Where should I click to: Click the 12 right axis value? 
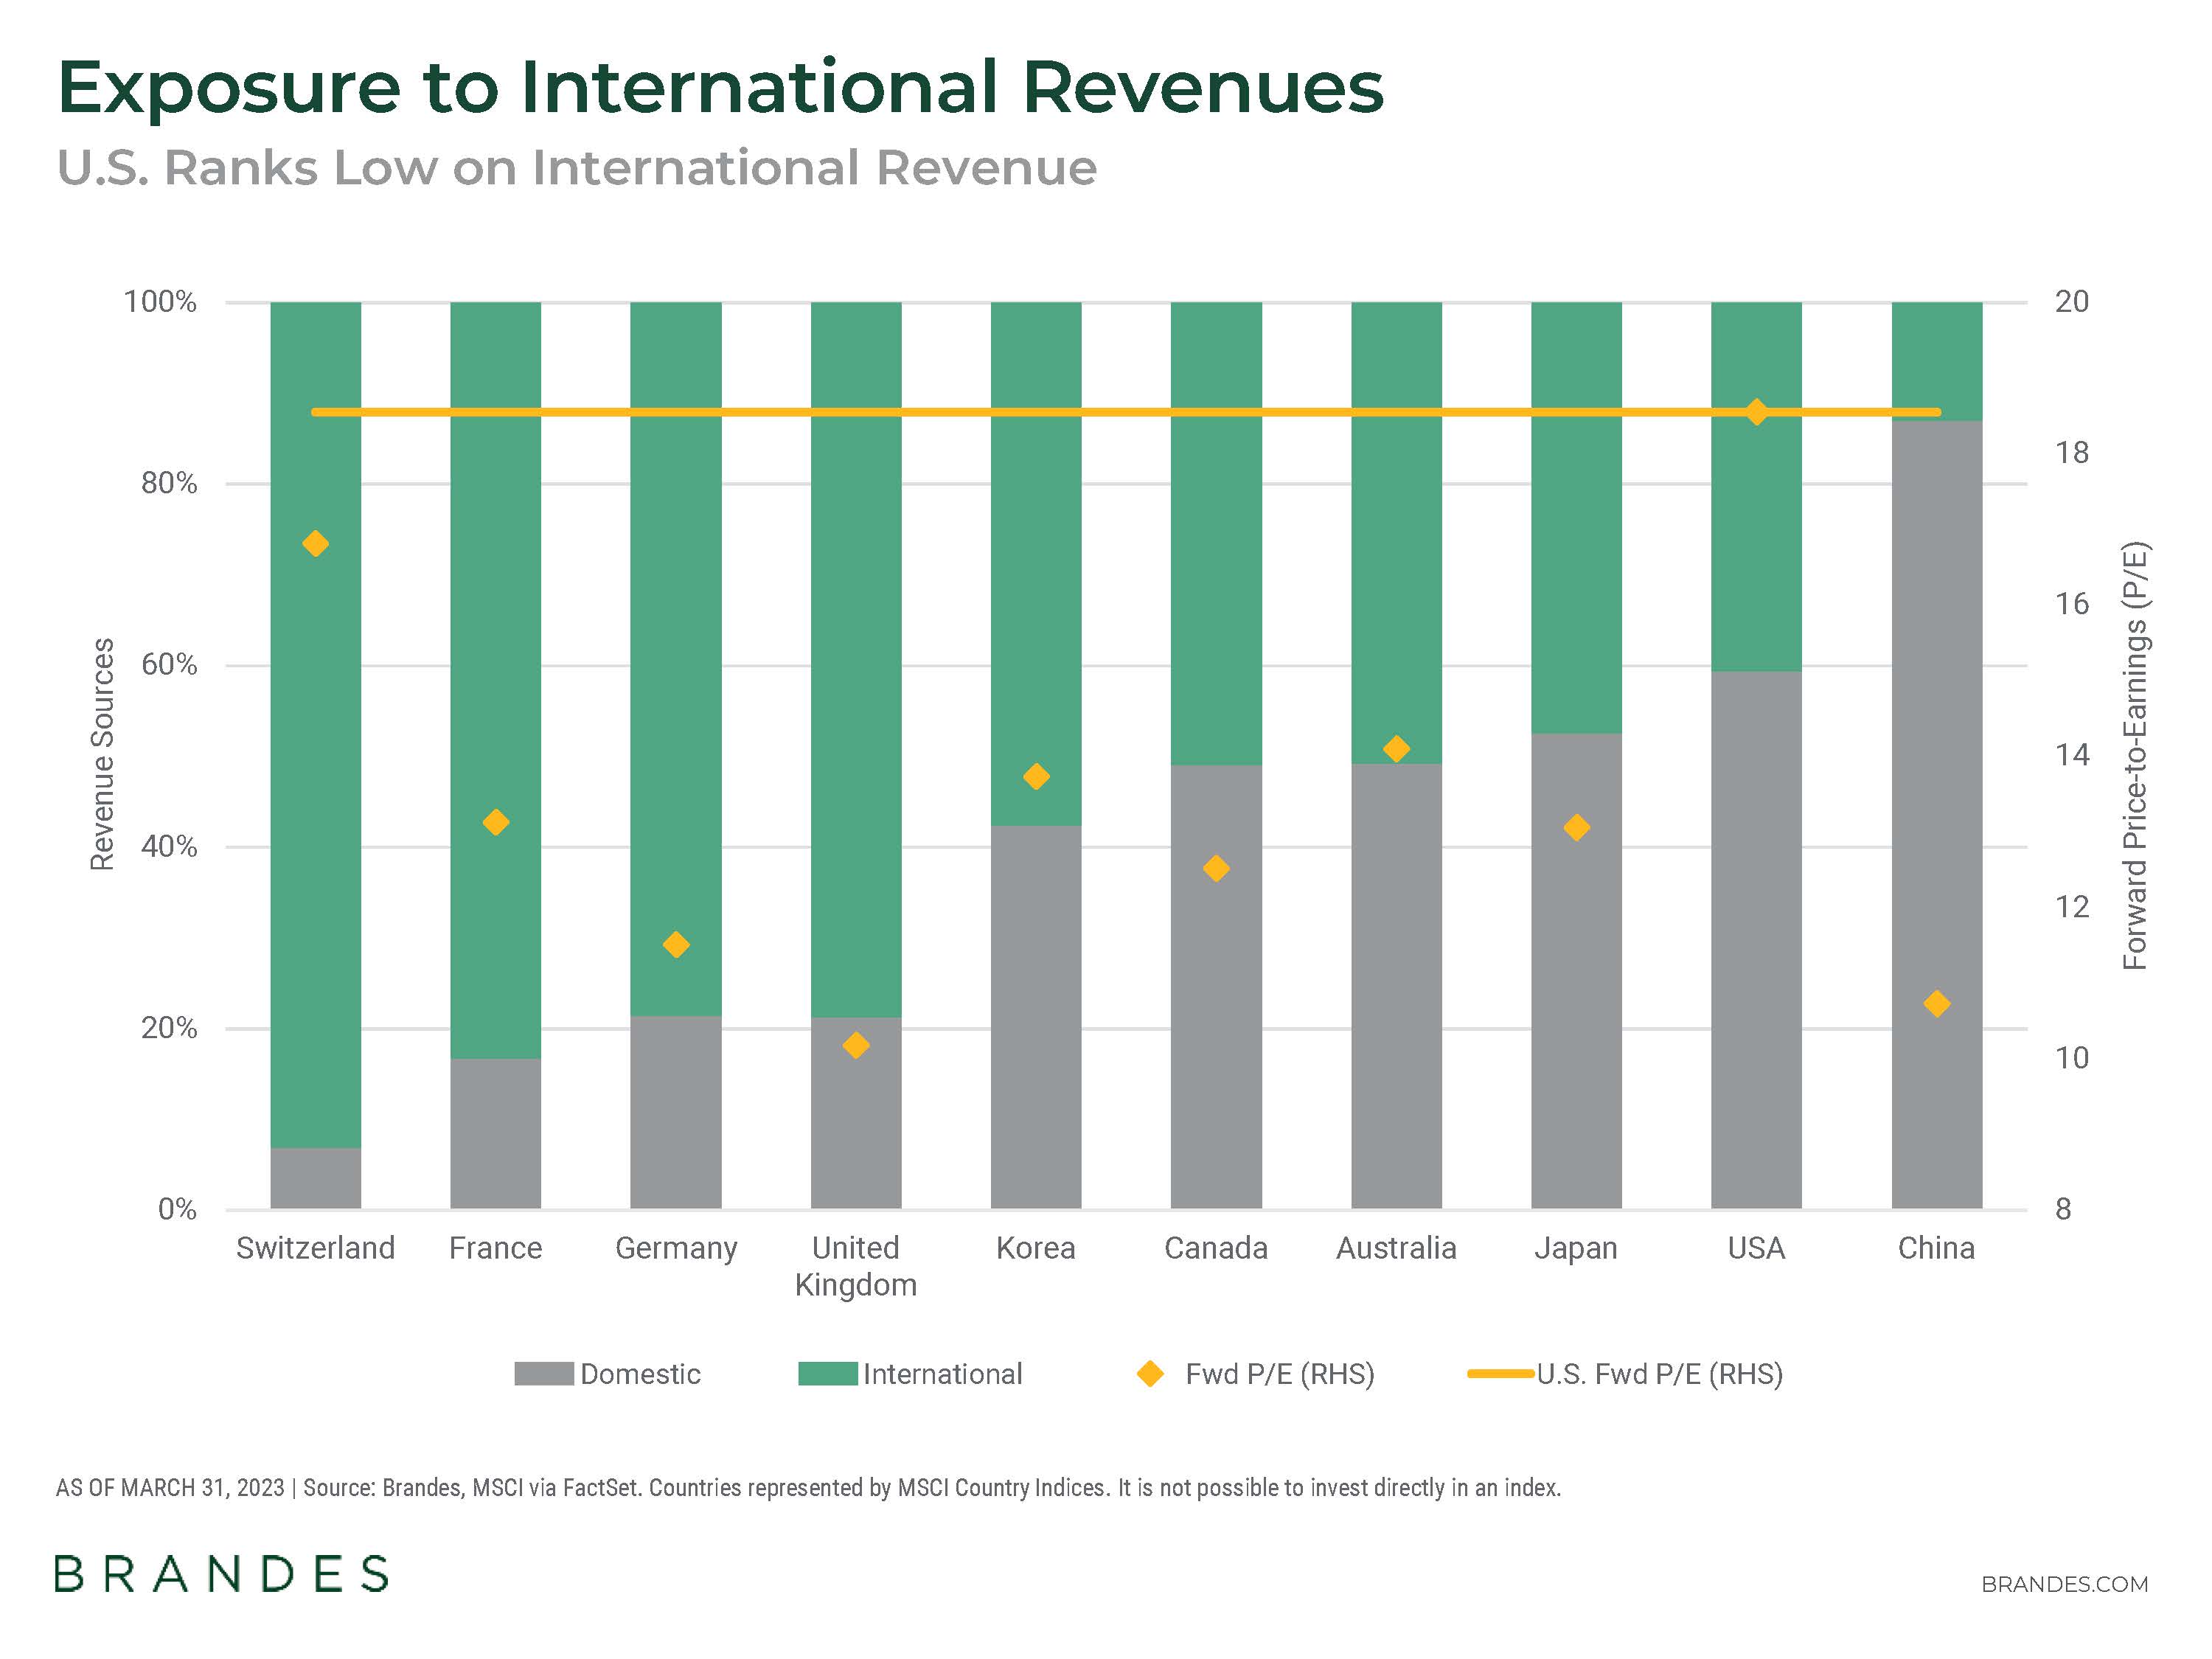(2072, 906)
